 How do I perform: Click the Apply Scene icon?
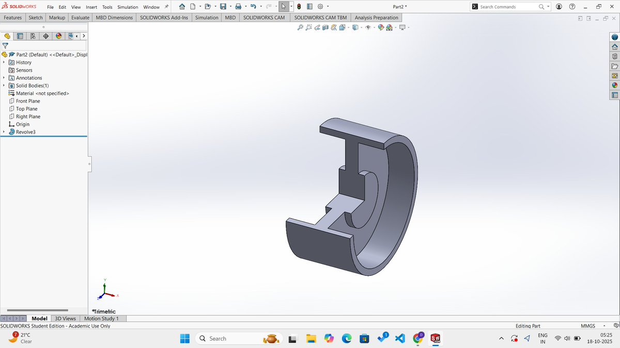pos(389,27)
